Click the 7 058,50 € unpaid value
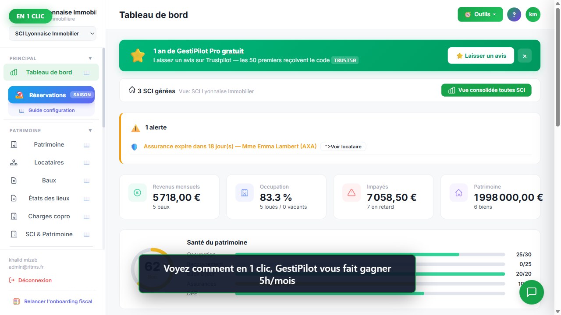Image resolution: width=561 pixels, height=315 pixels. click(x=392, y=197)
